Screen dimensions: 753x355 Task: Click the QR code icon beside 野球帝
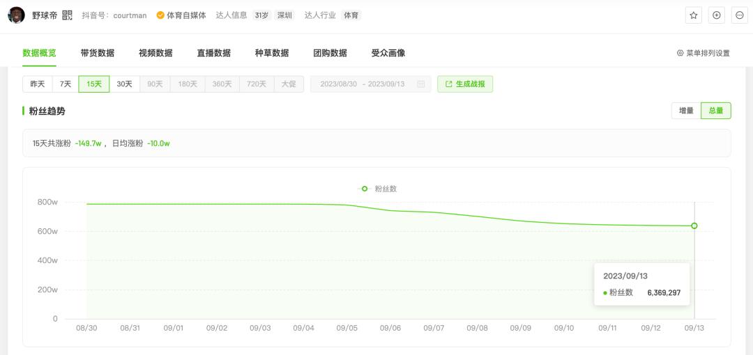pyautogui.click(x=67, y=15)
